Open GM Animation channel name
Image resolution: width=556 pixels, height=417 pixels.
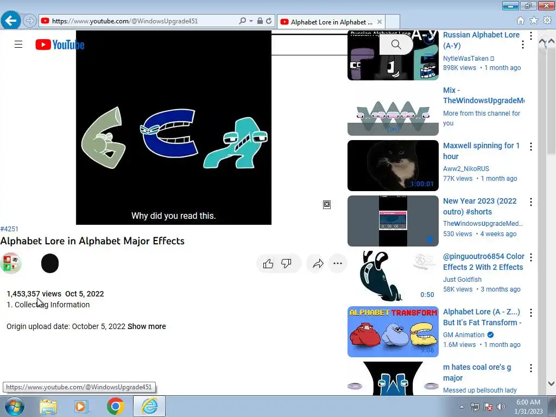pos(464,334)
